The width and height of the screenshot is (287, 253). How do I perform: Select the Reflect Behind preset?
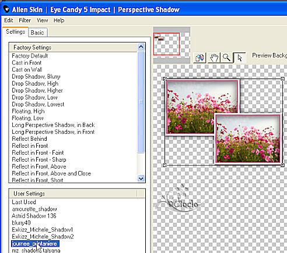29,139
